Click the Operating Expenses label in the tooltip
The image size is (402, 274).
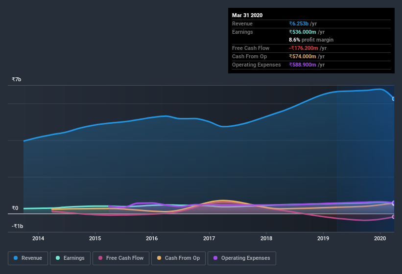pos(257,65)
